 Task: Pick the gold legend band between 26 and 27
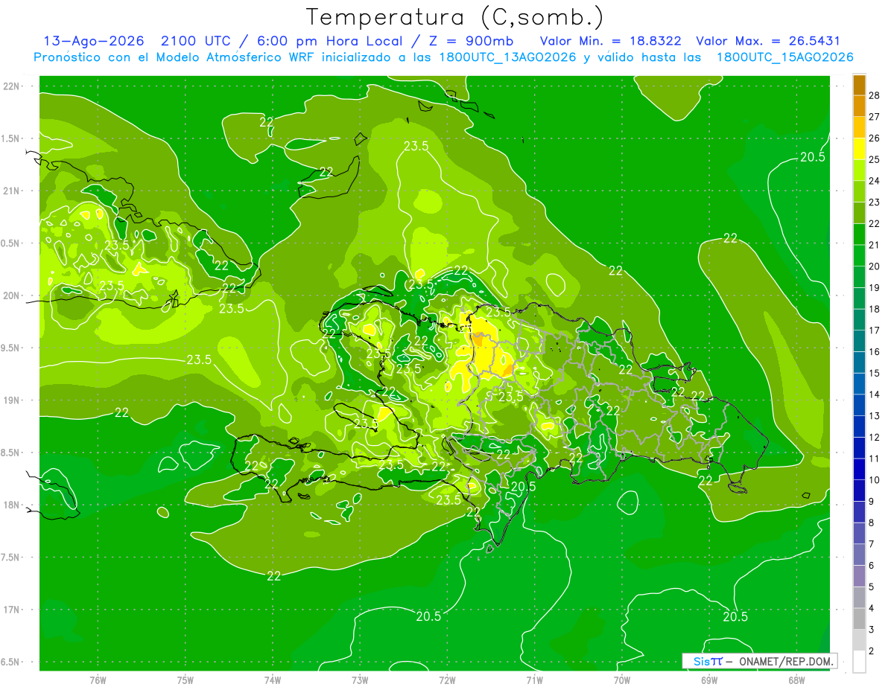click(859, 127)
